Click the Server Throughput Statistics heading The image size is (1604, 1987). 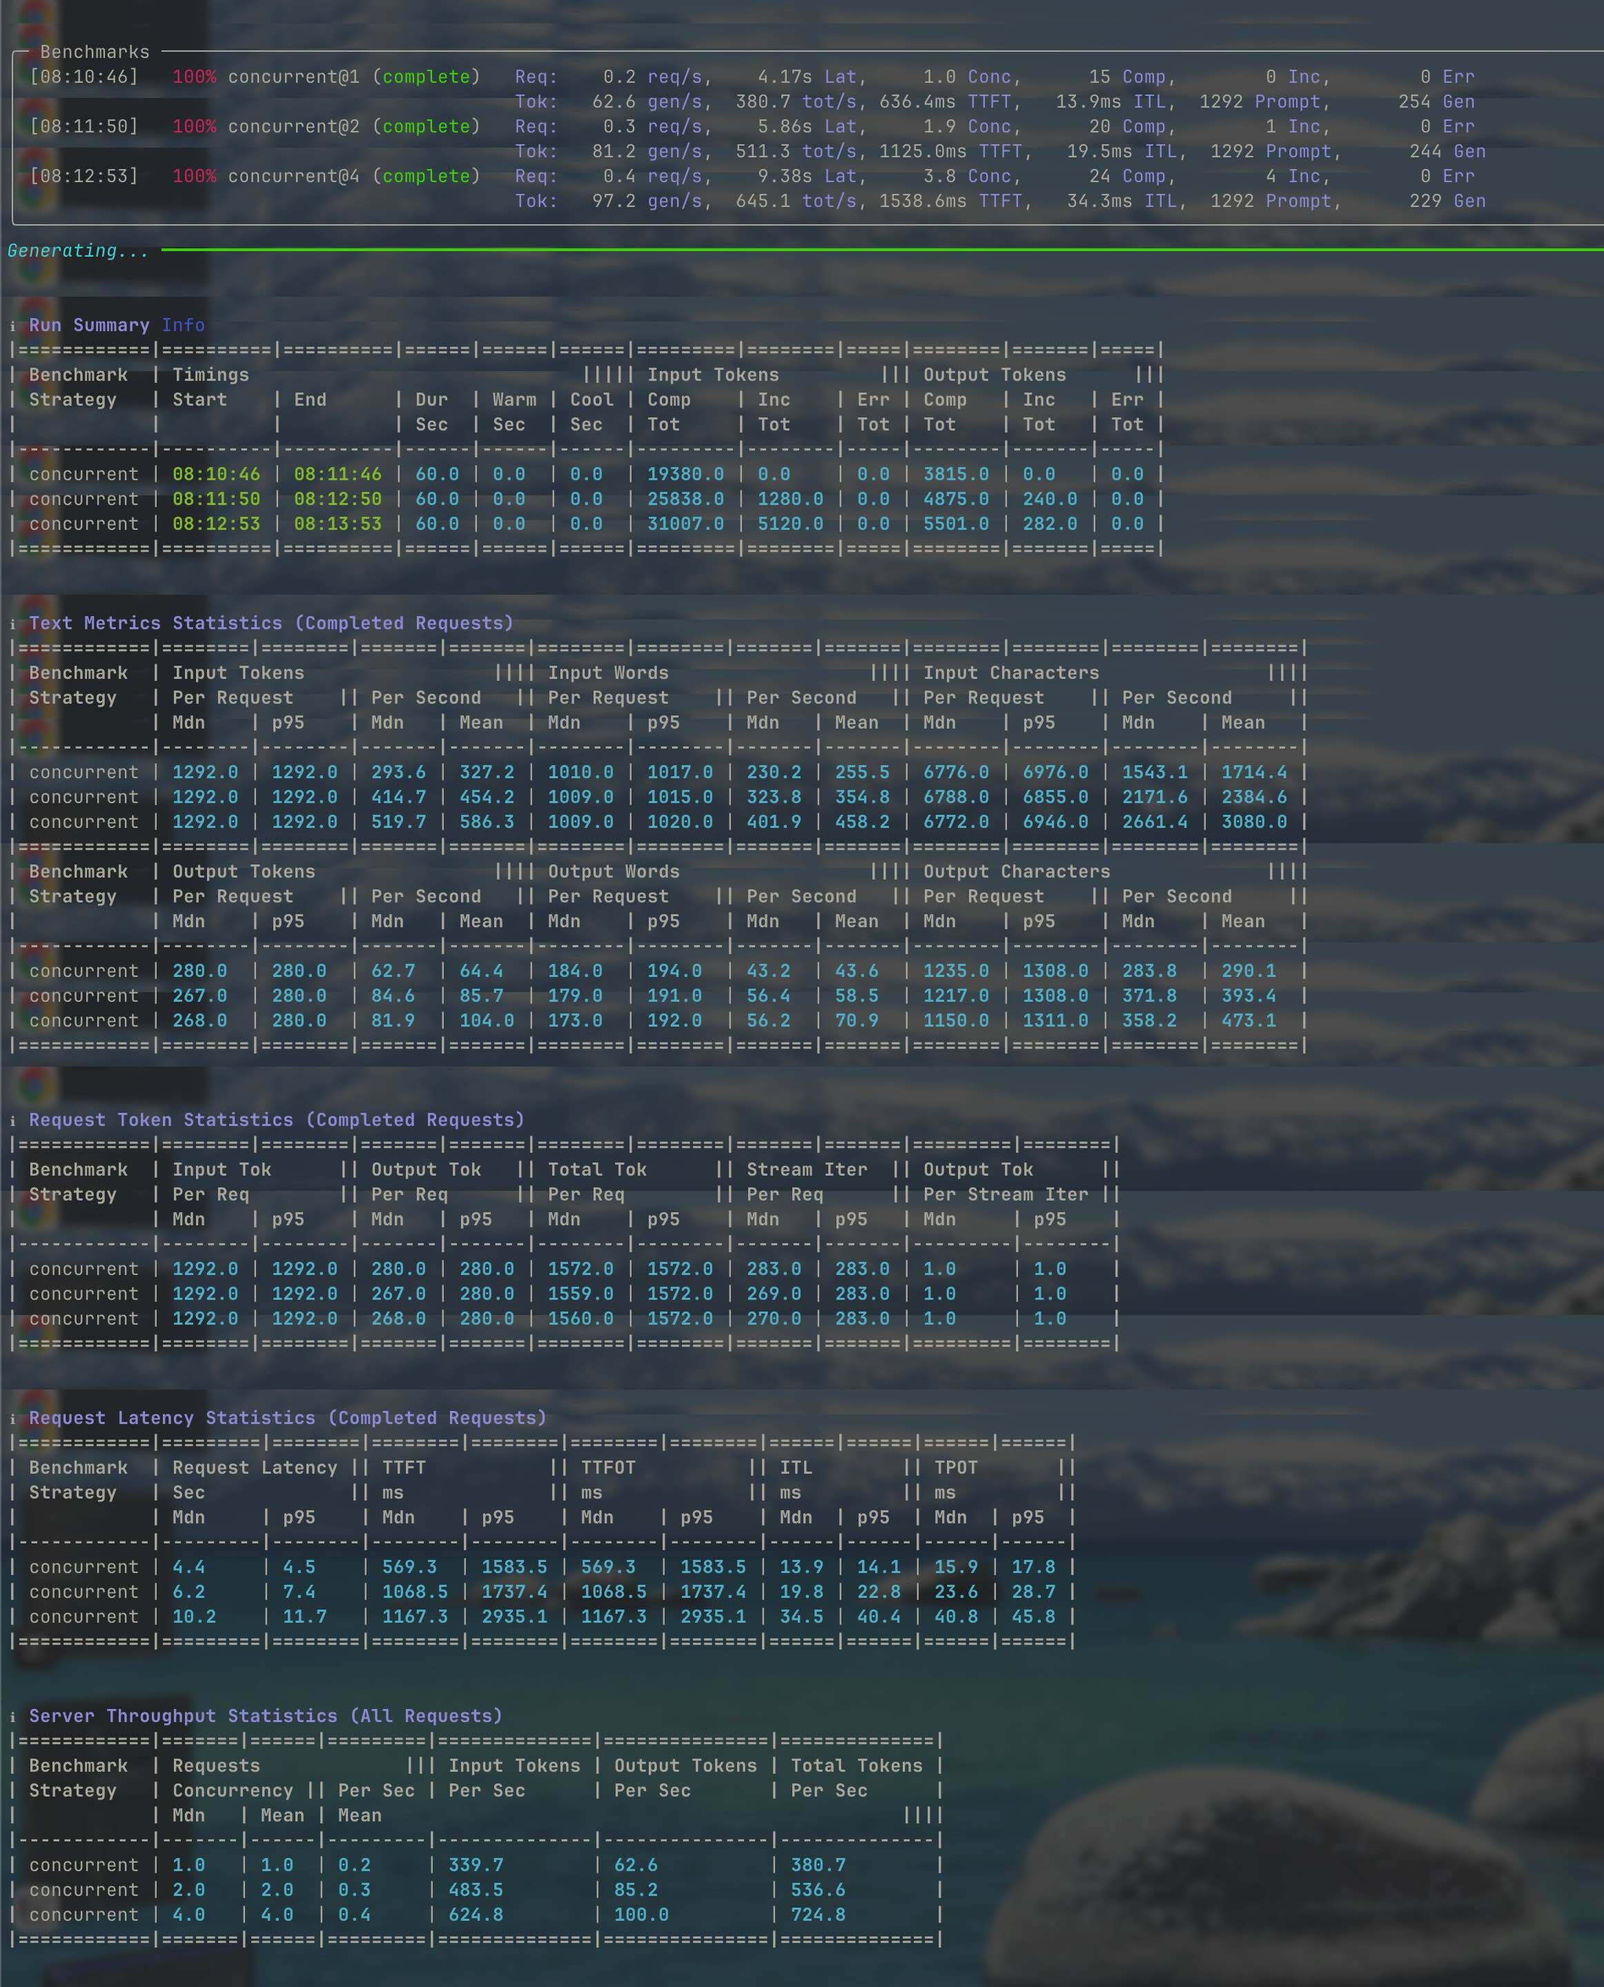click(x=265, y=1717)
